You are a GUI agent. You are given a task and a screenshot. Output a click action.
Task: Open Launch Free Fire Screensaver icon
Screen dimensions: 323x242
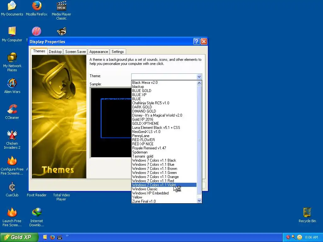[12, 217]
